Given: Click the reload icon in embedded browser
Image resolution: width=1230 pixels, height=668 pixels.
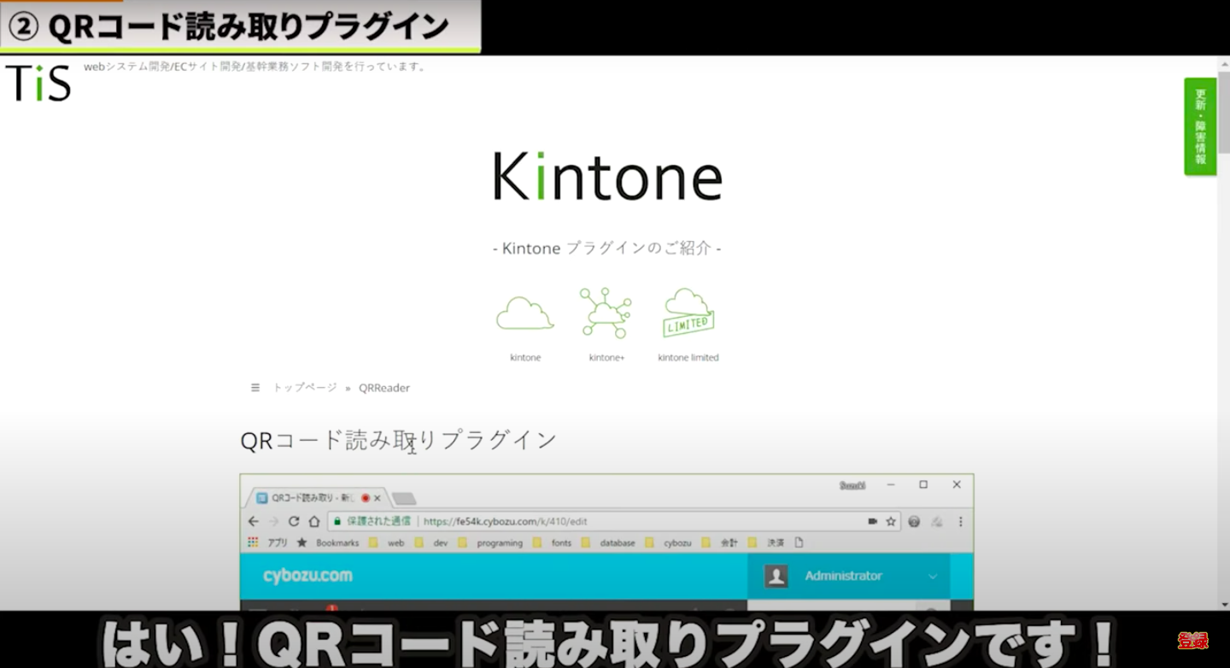Looking at the screenshot, I should coord(294,521).
